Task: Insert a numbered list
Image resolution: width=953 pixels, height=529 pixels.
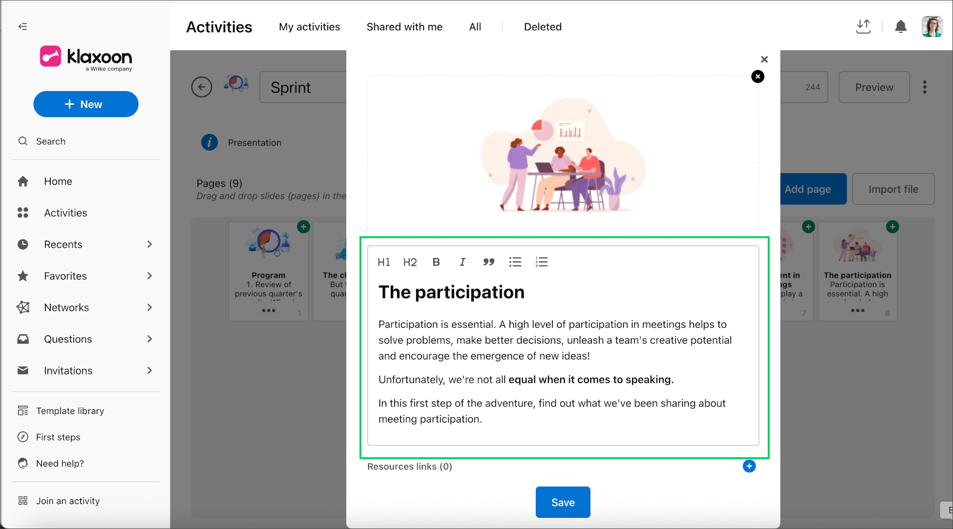Action: 542,262
